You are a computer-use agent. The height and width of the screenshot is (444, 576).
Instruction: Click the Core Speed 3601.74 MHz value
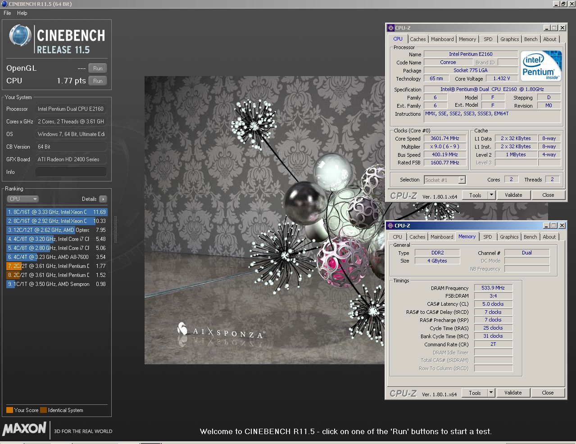[x=445, y=139]
